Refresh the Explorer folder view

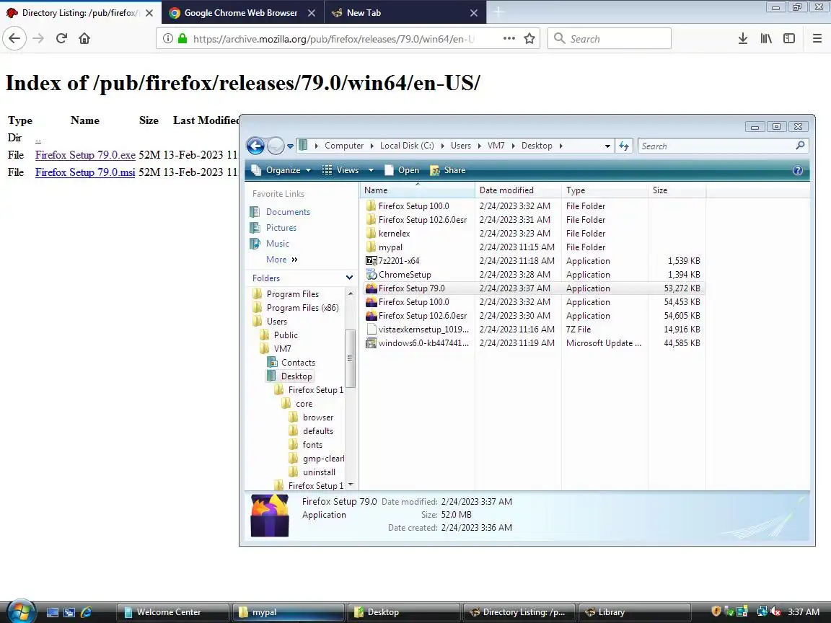click(x=624, y=146)
